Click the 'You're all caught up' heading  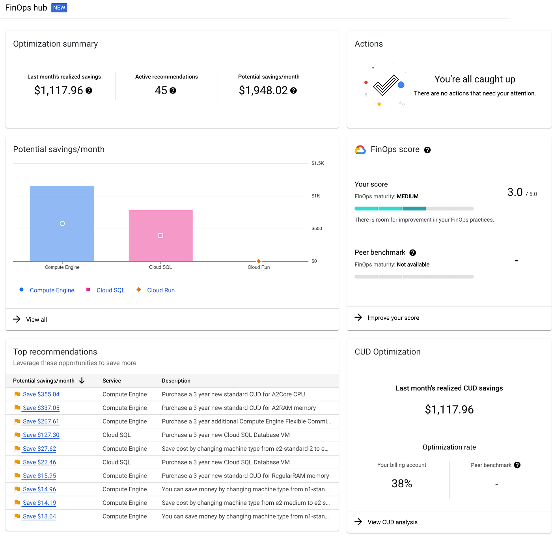pos(475,79)
